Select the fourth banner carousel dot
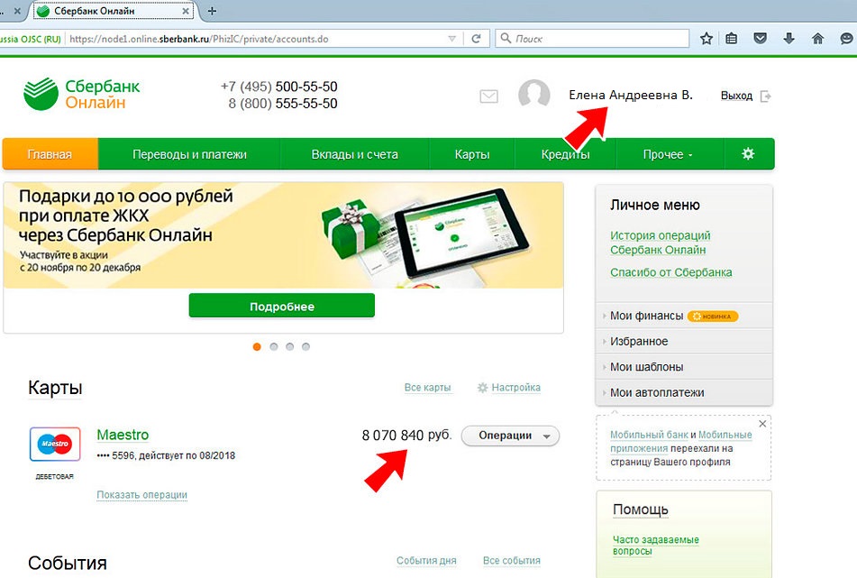857x578 pixels. tap(305, 346)
